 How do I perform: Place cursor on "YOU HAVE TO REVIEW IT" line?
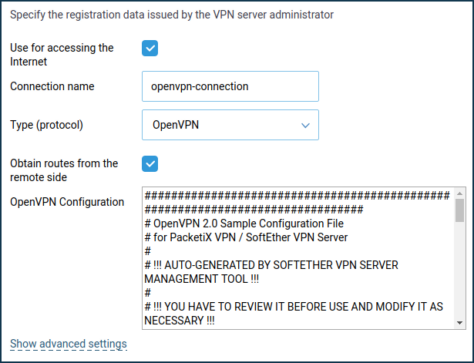pos(293,307)
